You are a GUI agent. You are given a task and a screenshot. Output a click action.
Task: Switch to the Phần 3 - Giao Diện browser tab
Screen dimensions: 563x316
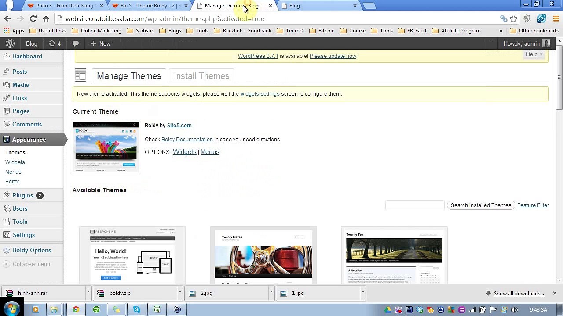64,6
